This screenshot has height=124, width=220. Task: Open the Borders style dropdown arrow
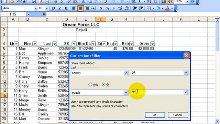[153, 8]
